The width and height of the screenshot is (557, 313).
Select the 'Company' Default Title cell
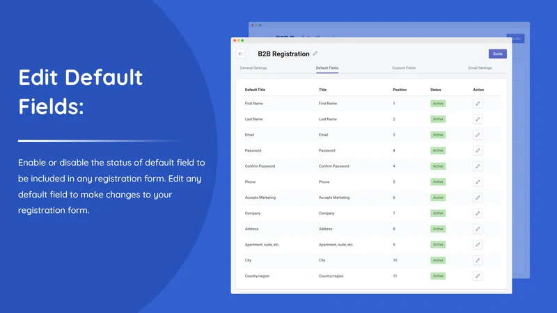point(253,214)
